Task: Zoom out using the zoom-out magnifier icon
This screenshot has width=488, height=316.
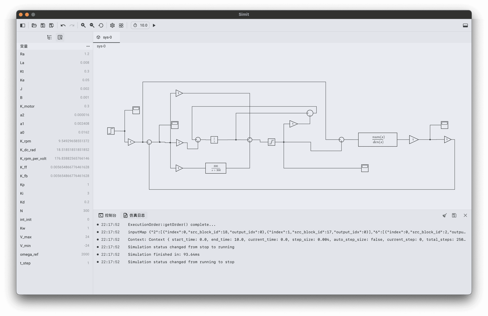Action: click(92, 25)
